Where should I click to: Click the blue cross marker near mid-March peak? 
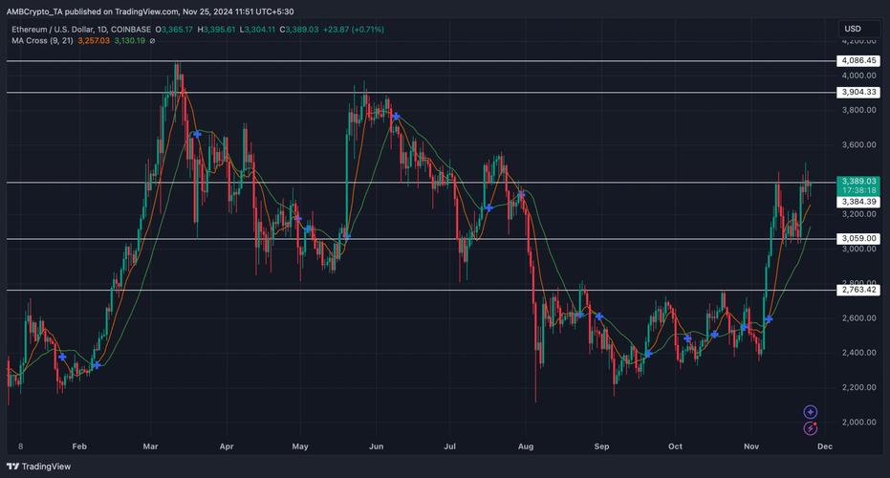[x=196, y=135]
